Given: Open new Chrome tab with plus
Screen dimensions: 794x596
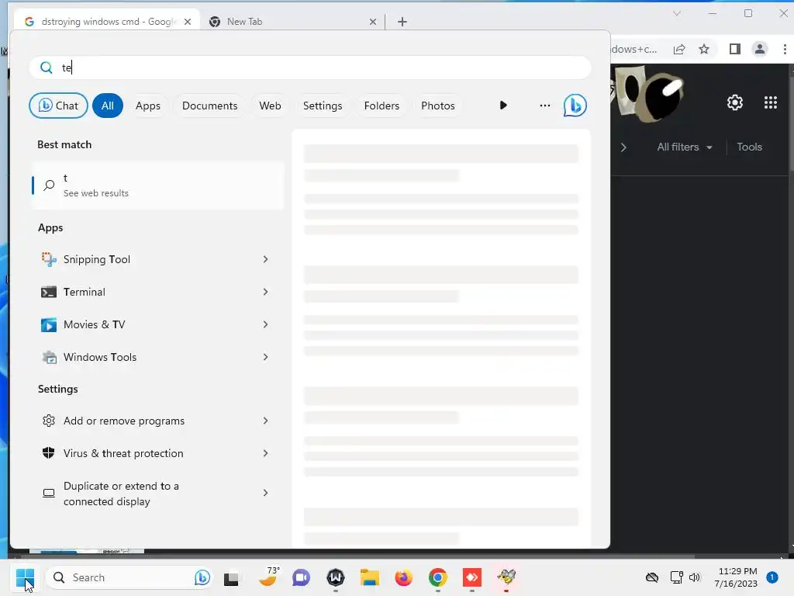Looking at the screenshot, I should pyautogui.click(x=402, y=21).
